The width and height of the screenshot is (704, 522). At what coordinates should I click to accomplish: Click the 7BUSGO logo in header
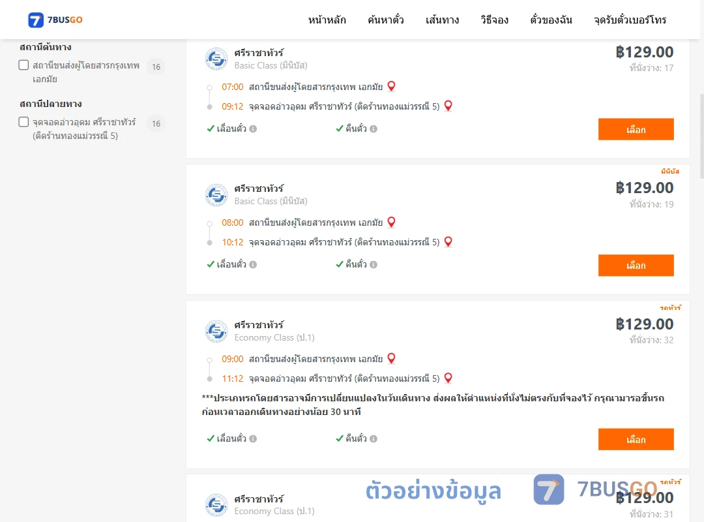tap(55, 20)
